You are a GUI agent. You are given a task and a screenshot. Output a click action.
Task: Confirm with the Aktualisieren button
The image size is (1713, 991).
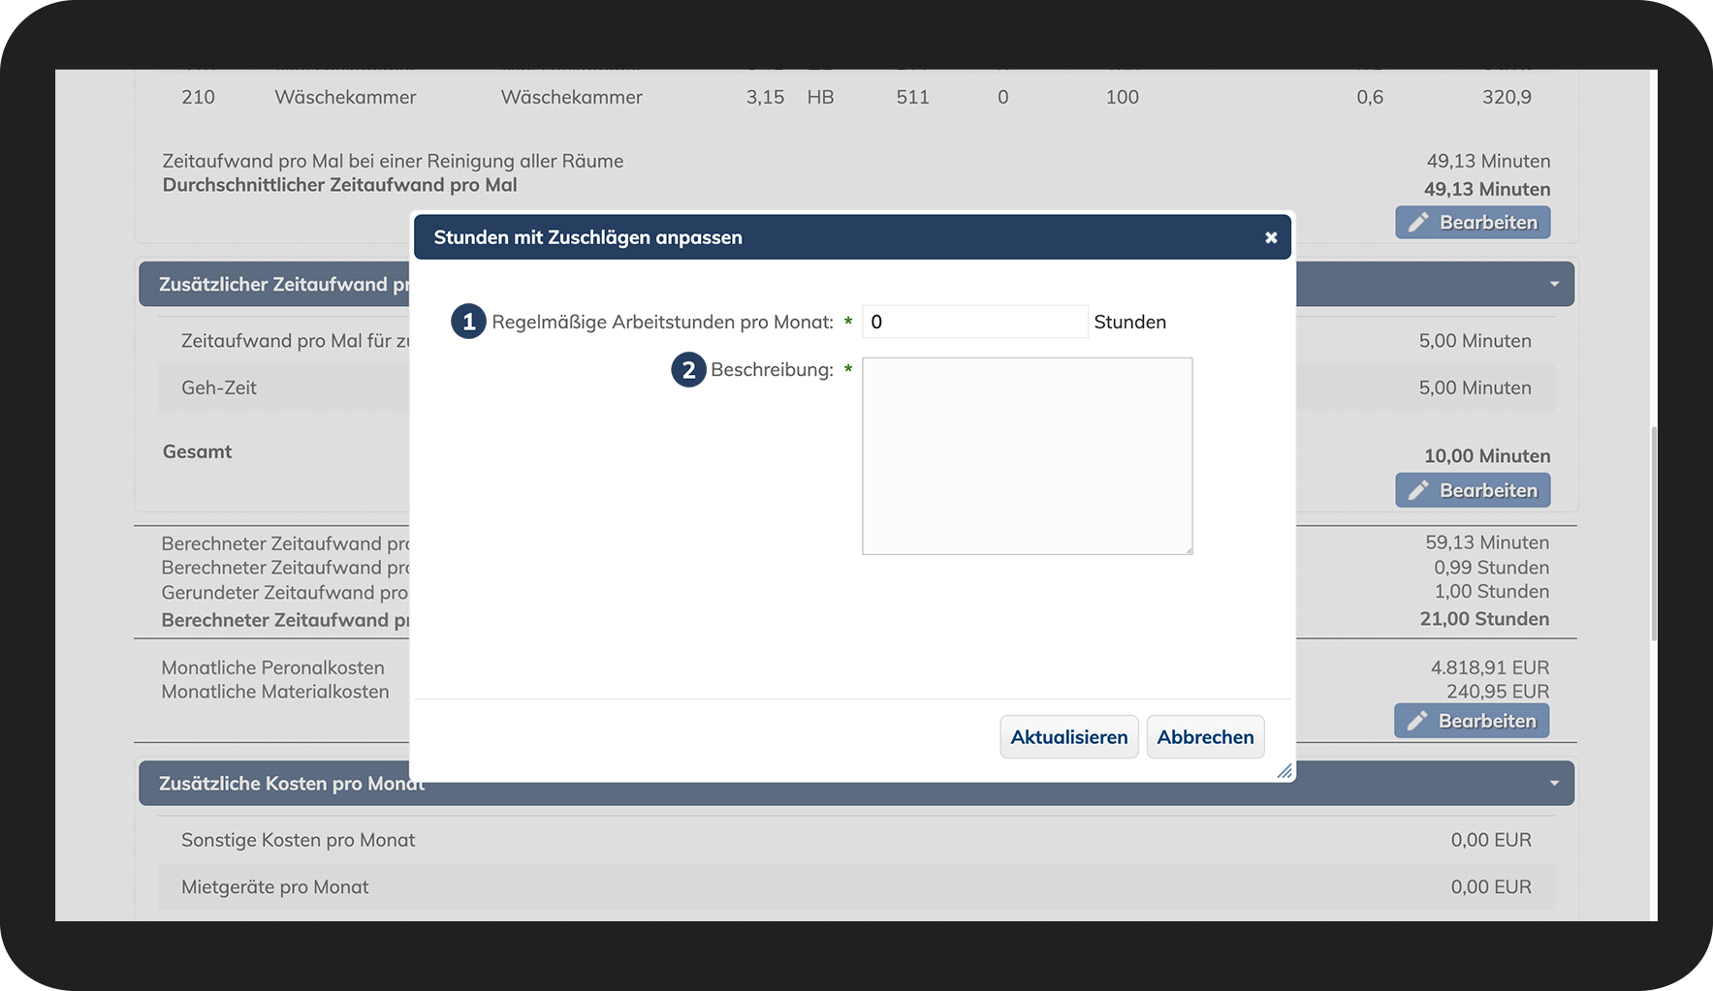(1069, 737)
